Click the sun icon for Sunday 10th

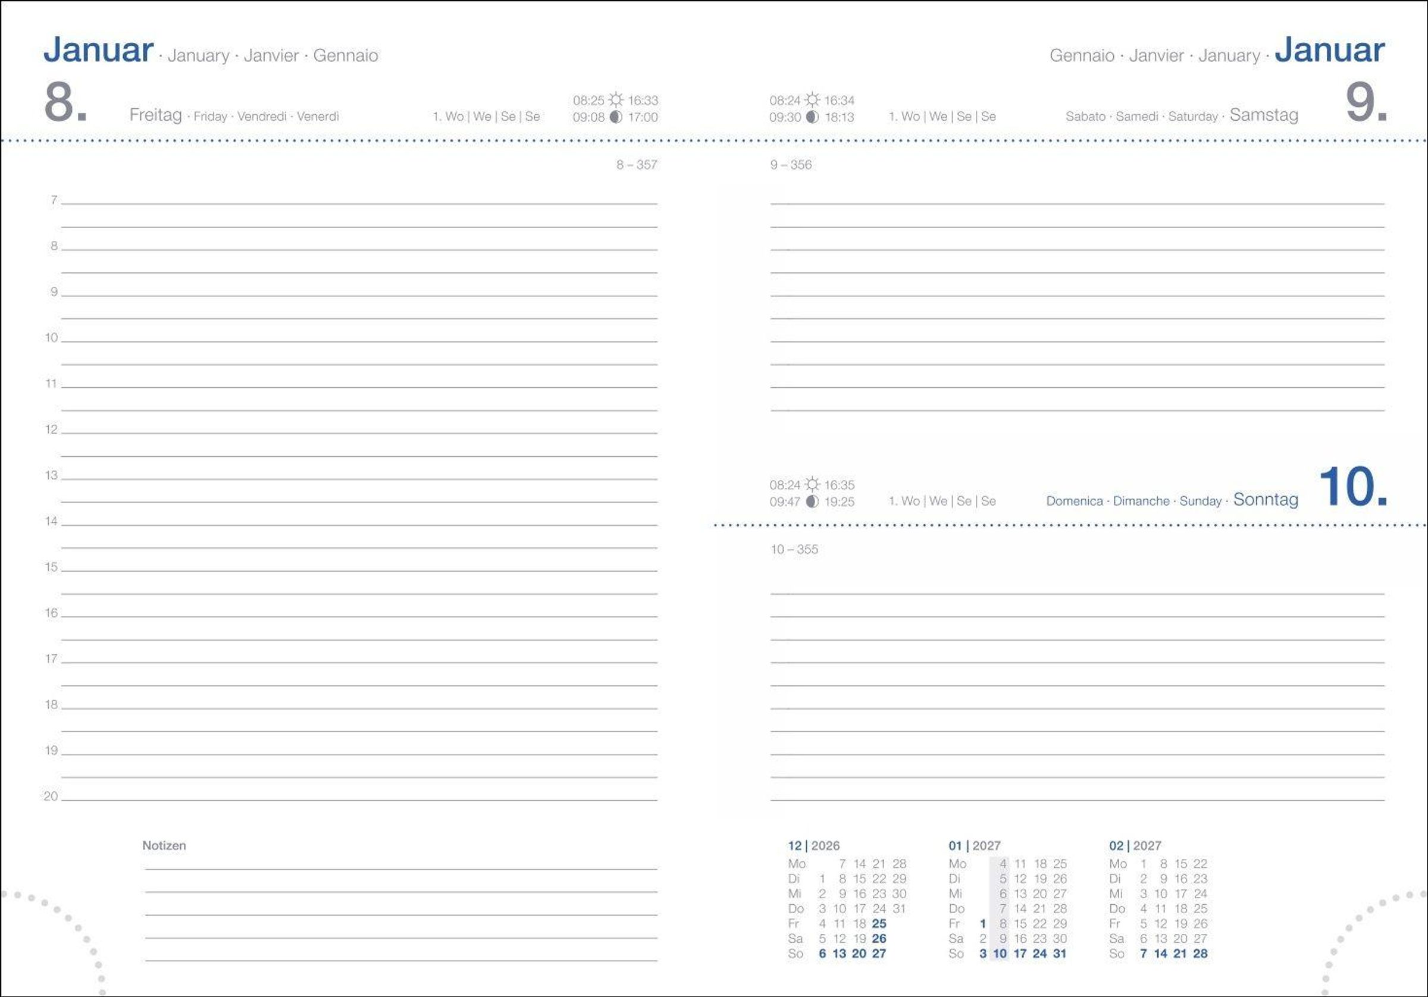point(812,484)
